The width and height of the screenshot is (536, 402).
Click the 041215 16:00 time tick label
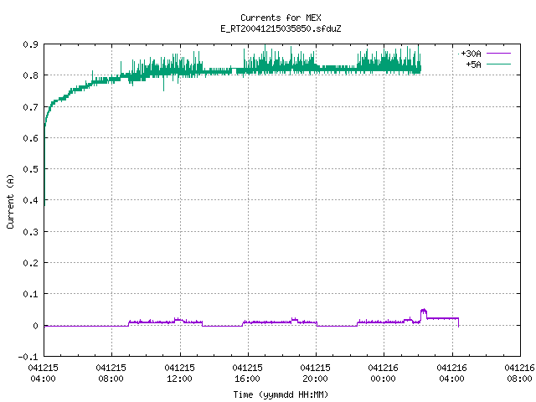(x=248, y=374)
